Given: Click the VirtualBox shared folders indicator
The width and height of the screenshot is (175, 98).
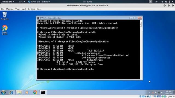Looking at the screenshot, I should click(153, 96).
